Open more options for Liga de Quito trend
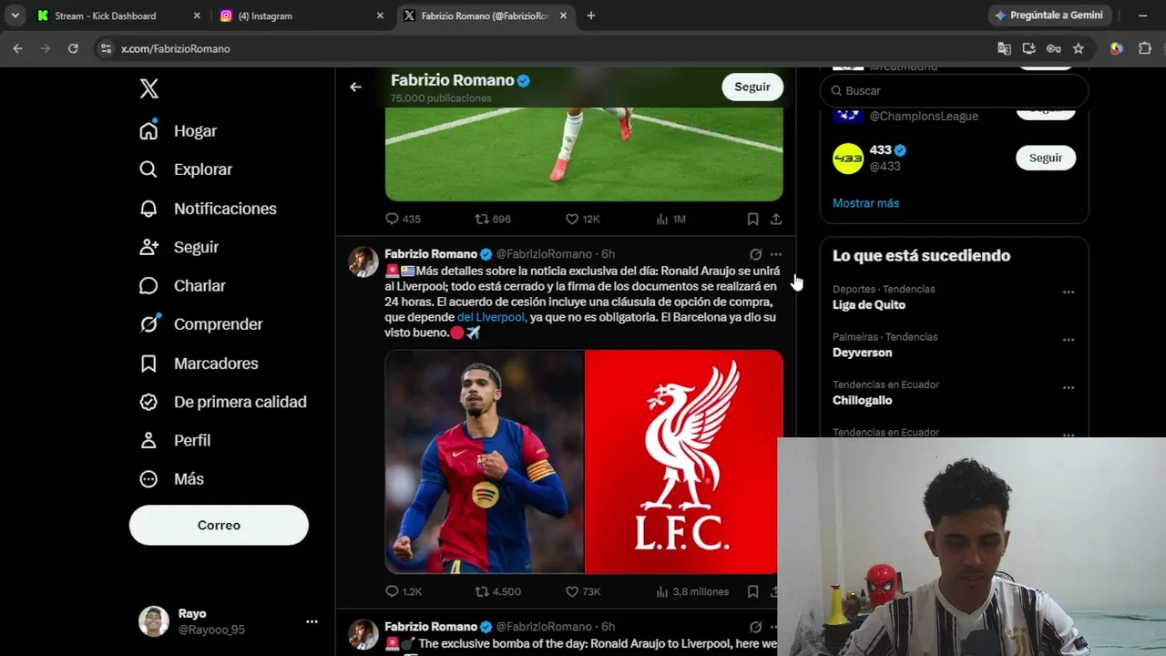Image resolution: width=1166 pixels, height=656 pixels. [1069, 292]
